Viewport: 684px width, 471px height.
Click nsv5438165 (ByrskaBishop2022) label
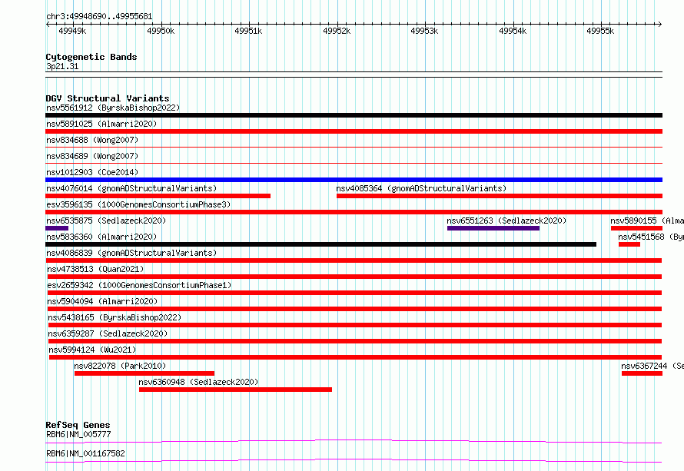[x=115, y=317]
